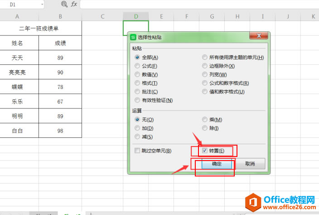Select the 加(D) operation radio button
This screenshot has height=215, width=319.
click(137, 128)
